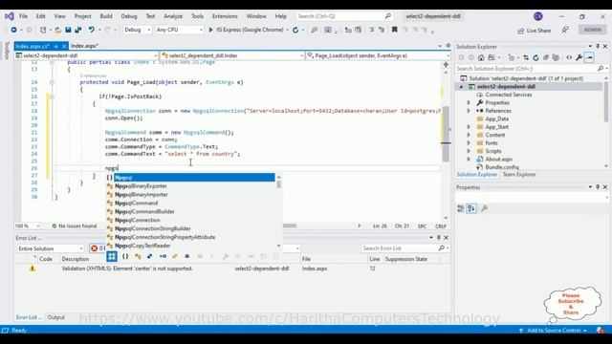Toggle bookmark with the bookmark icon

[395, 30]
